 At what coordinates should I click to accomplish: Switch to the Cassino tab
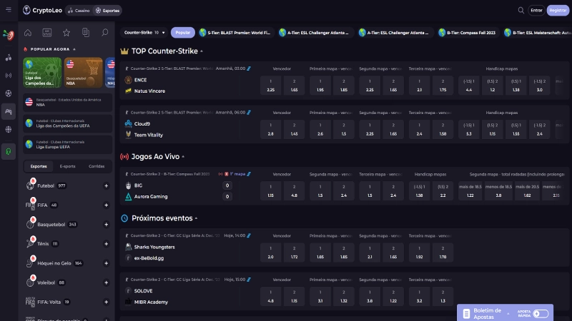[79, 11]
